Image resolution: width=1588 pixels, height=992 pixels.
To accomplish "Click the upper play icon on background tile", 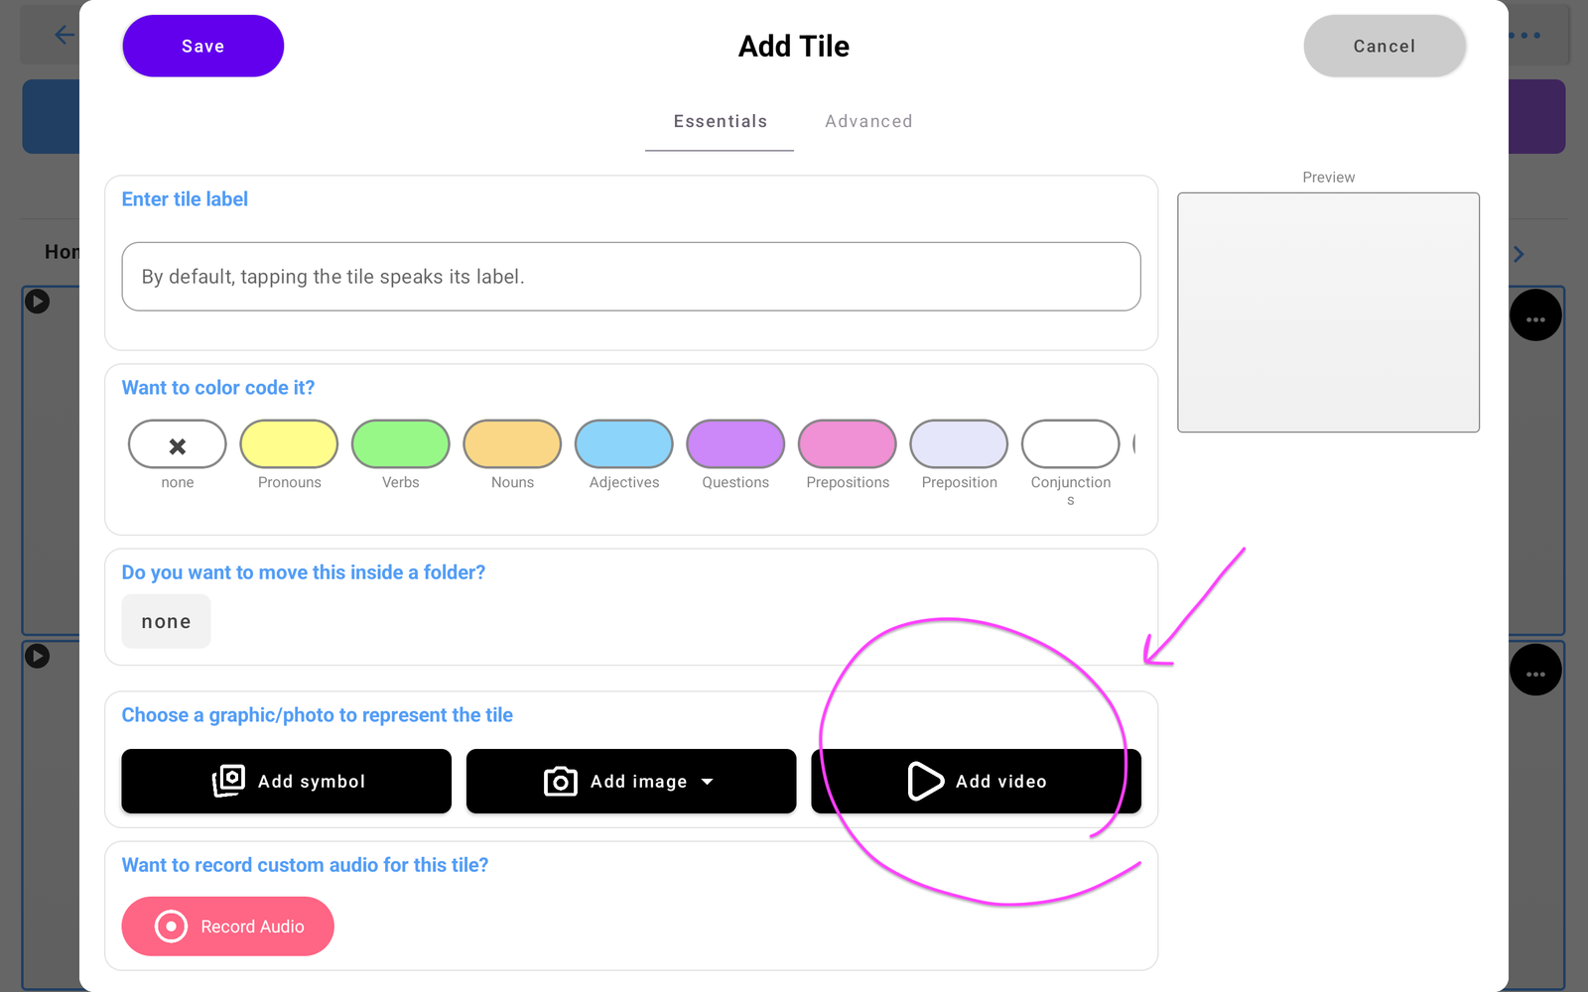I will [37, 301].
